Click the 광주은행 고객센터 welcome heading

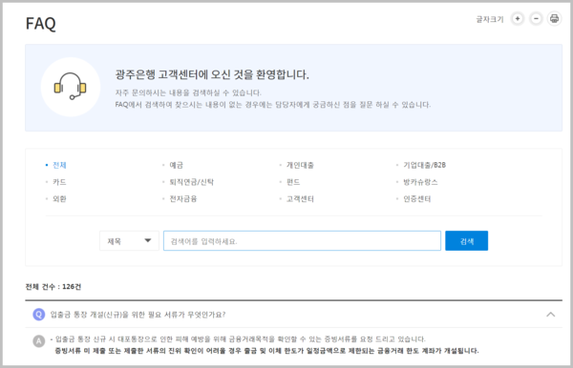(212, 74)
